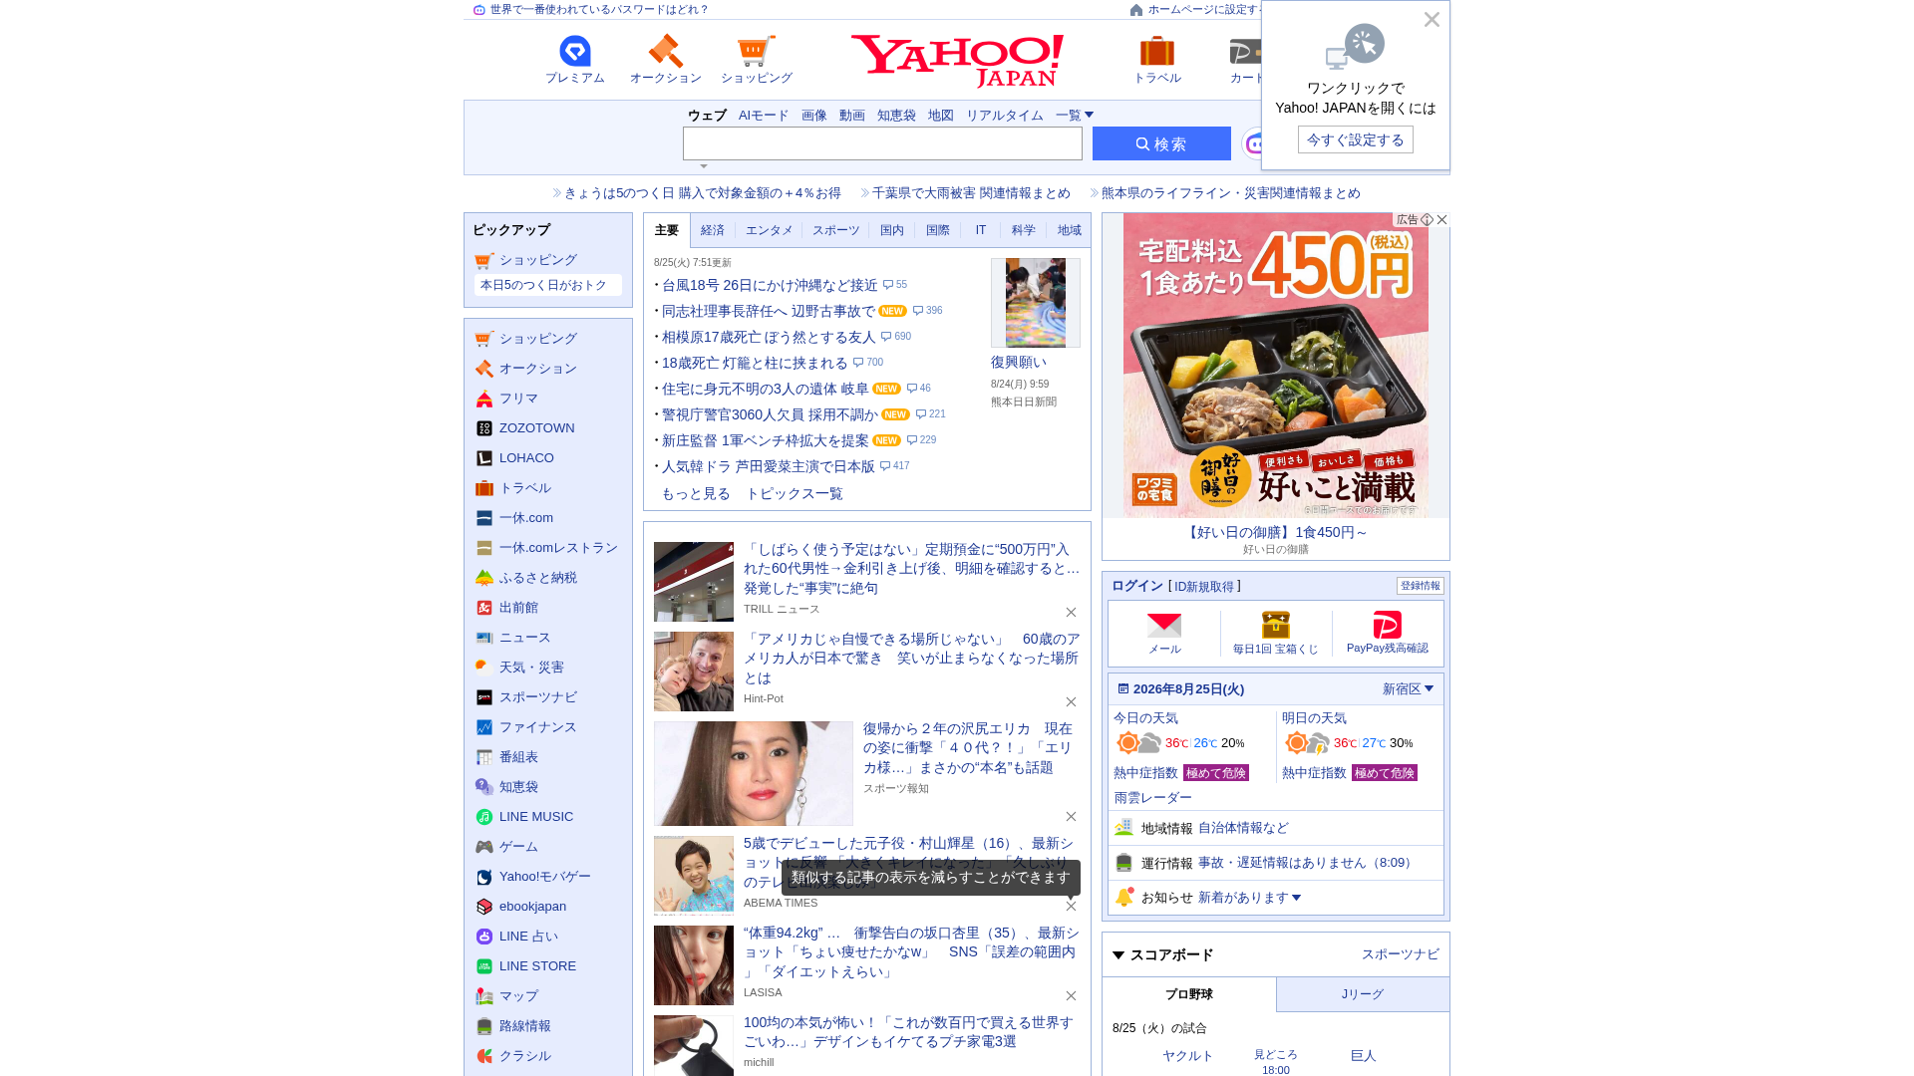Open the 復興願い news photo thumbnail
This screenshot has width=1914, height=1076.
pyautogui.click(x=1036, y=303)
